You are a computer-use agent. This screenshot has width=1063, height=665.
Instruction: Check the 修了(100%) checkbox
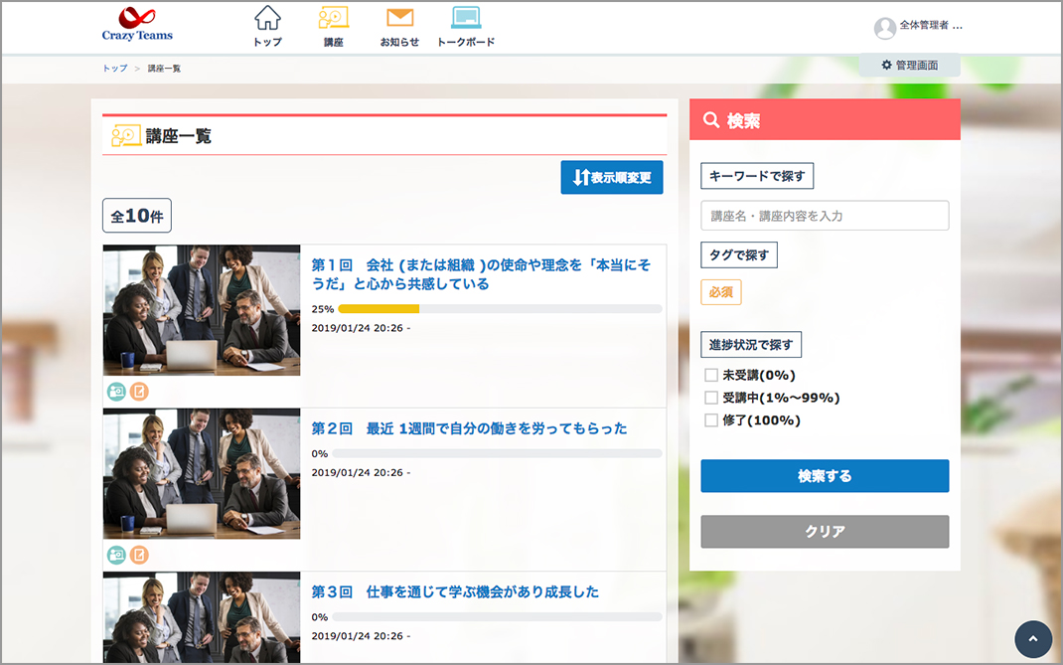tap(711, 420)
